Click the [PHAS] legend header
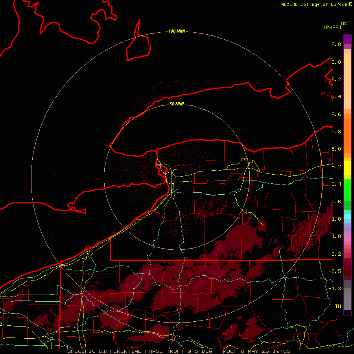The image size is (354, 354). [332, 27]
